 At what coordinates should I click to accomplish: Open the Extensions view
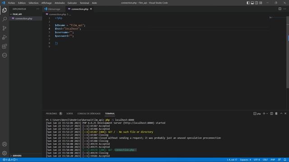point(5,46)
